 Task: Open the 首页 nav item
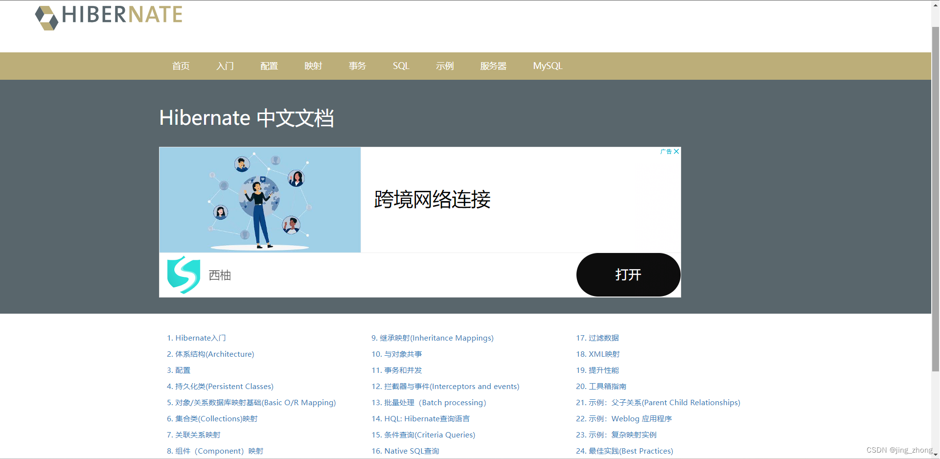pyautogui.click(x=181, y=66)
